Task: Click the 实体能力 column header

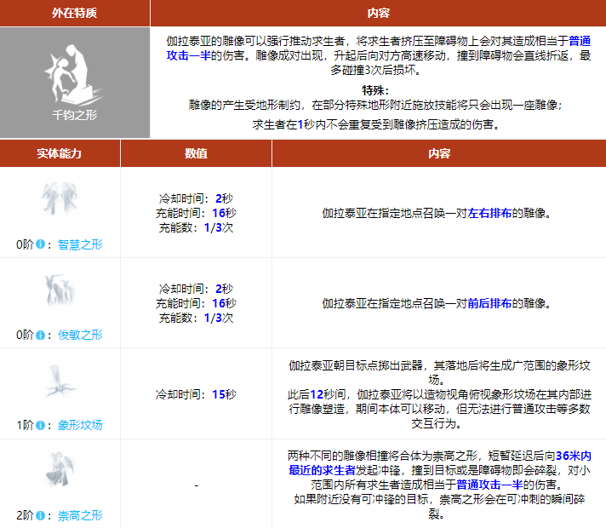Action: click(x=60, y=153)
